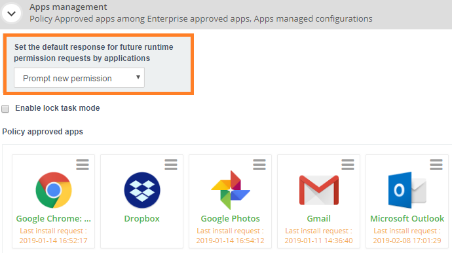Screen dimensions: 452x253
Task: Enable lock task mode checkbox
Action: click(x=5, y=109)
